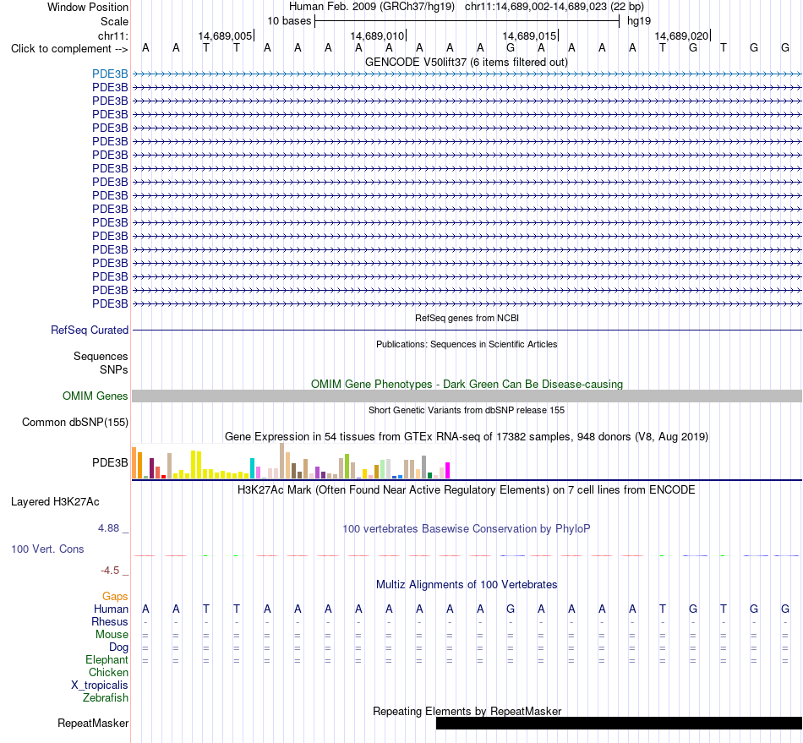Select the Dog alignment row label
Screen dimensions: 803x743
(x=118, y=647)
